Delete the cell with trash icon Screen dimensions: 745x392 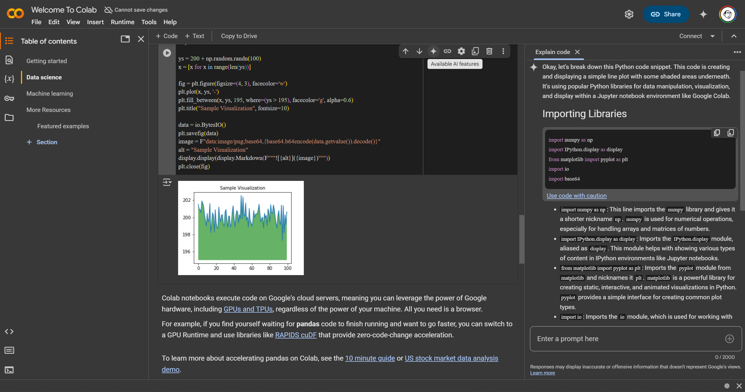tap(489, 51)
